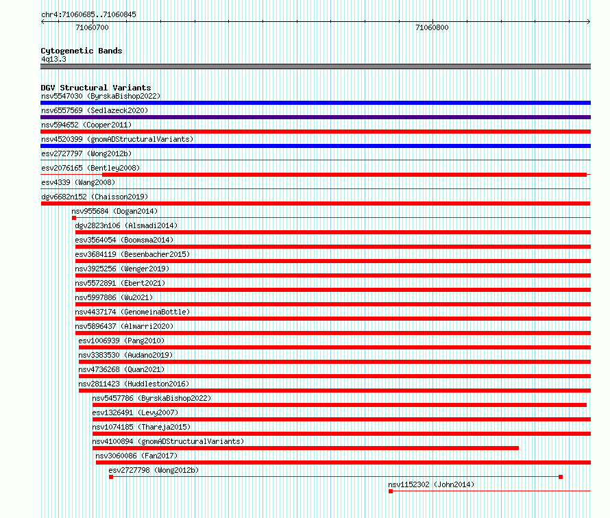Select nsv4520399 (gnomADStructuralVariants) label
The width and height of the screenshot is (610, 518).
point(117,139)
